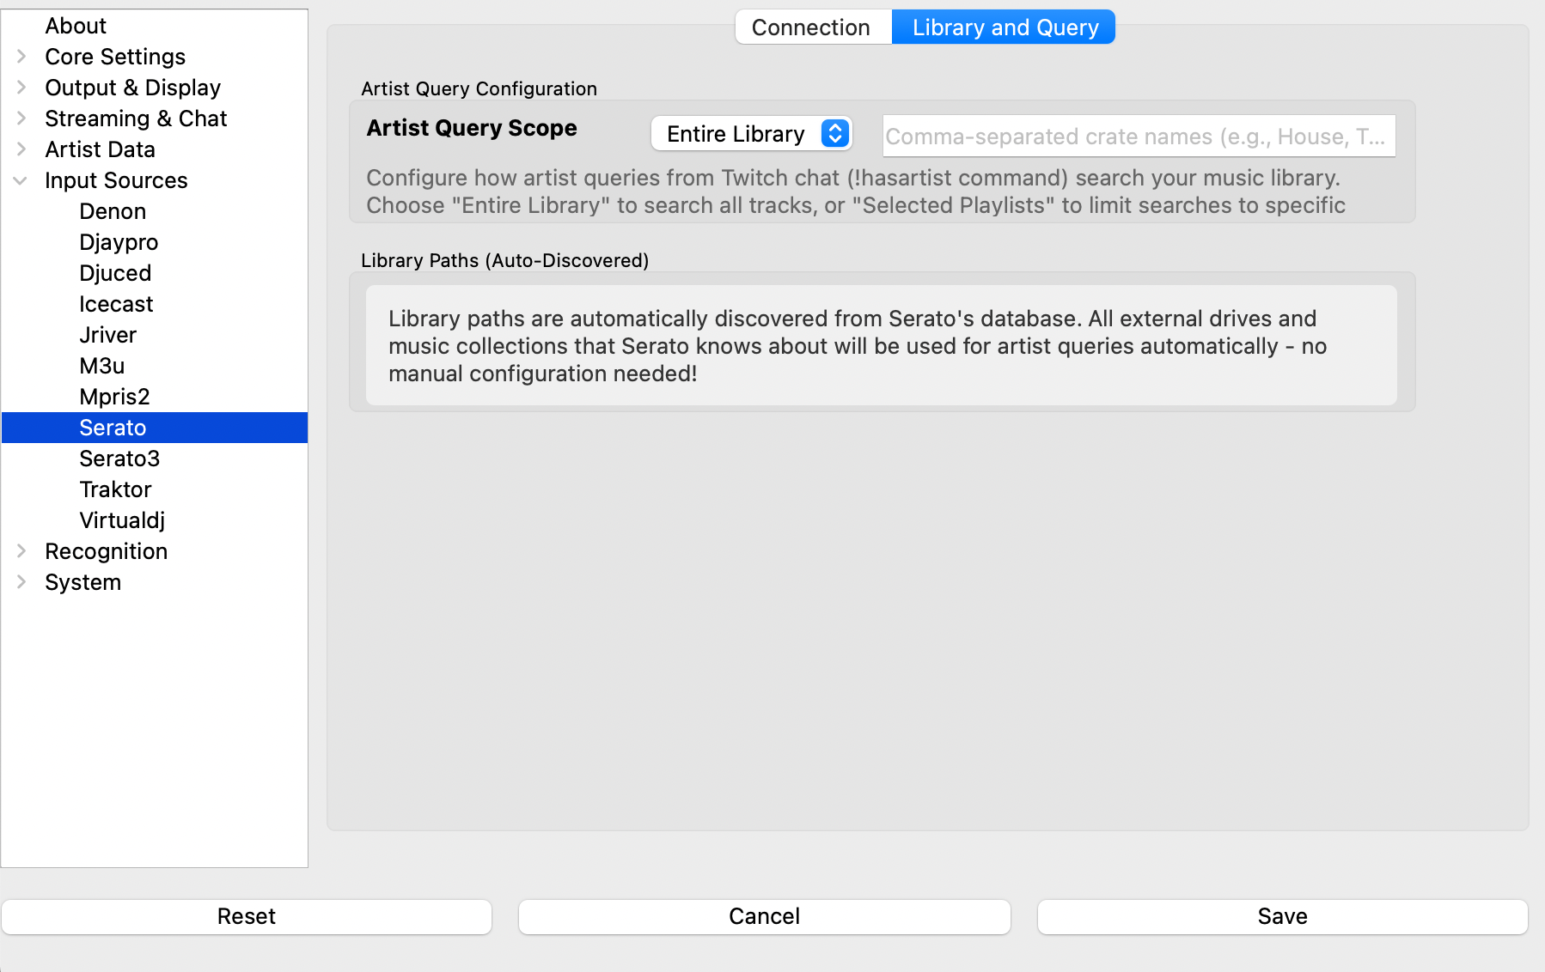Click the Reset button
Screen dimensions: 1545x972
coord(247,916)
